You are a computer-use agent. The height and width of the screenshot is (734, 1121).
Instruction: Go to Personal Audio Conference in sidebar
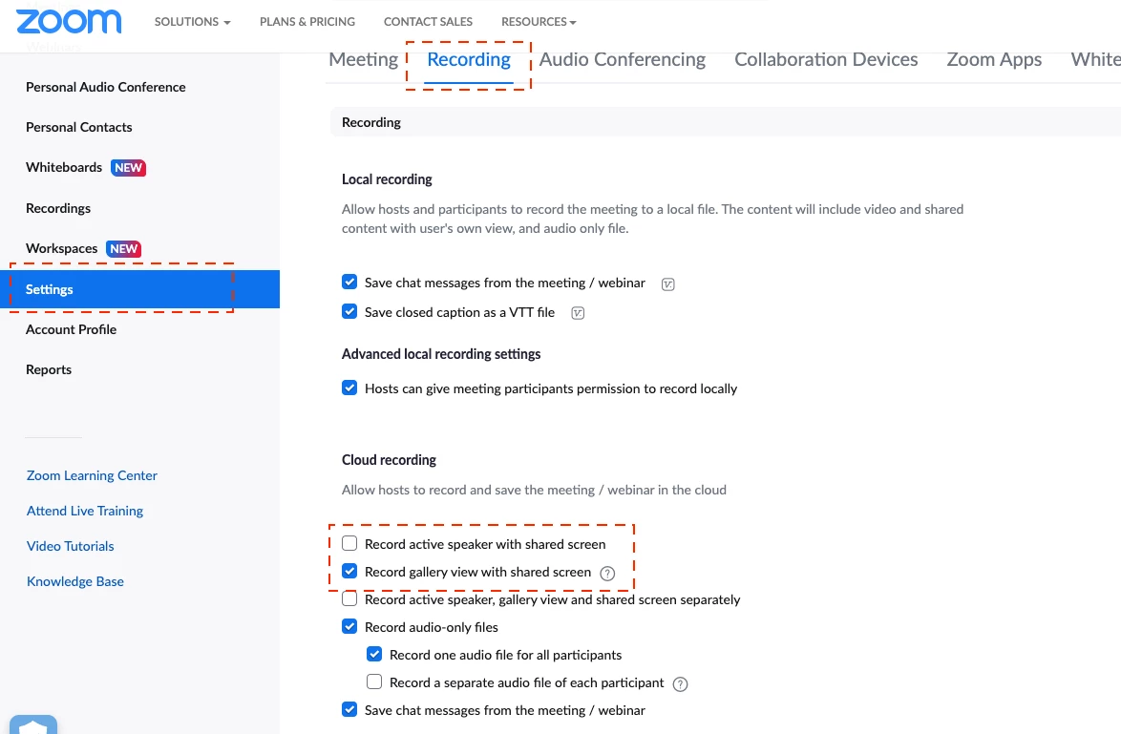pos(106,87)
